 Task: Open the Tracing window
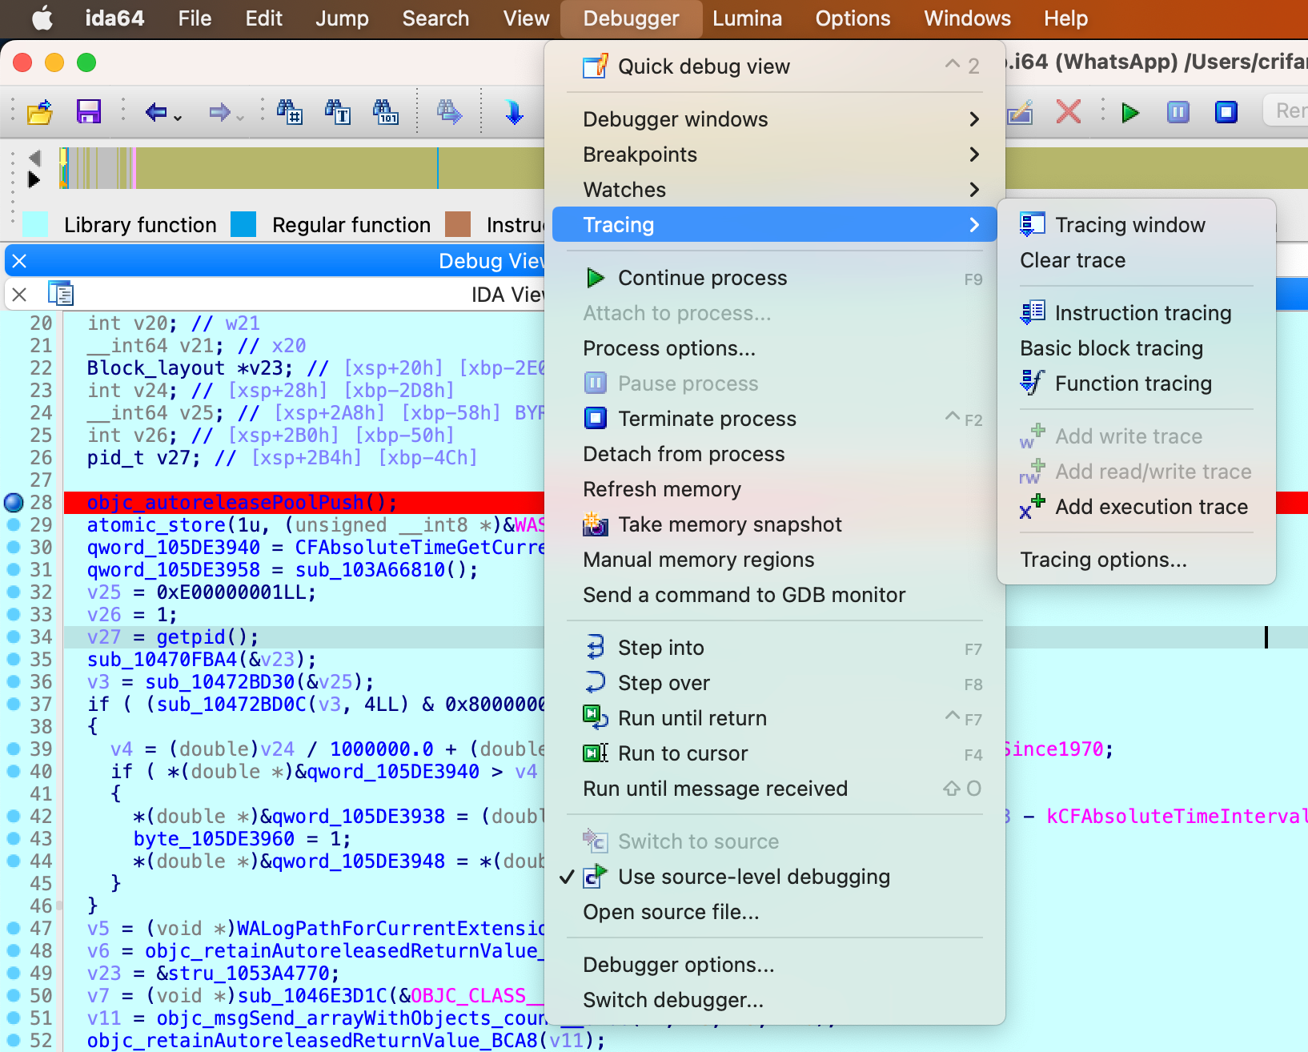(1136, 225)
